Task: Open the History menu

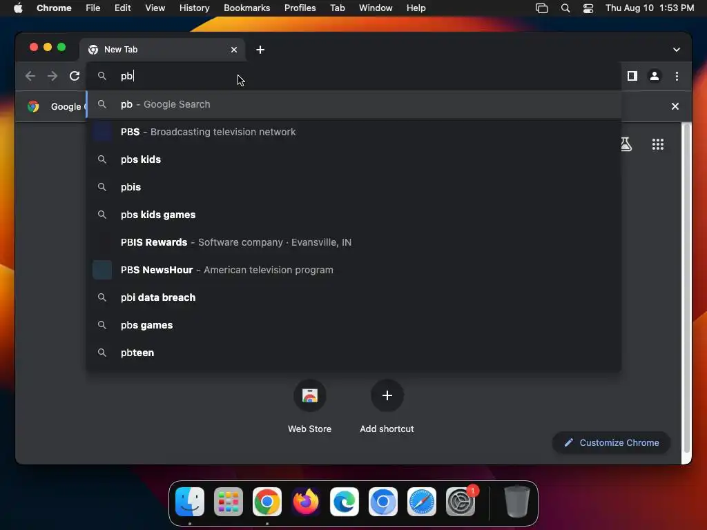Action: pos(194,8)
